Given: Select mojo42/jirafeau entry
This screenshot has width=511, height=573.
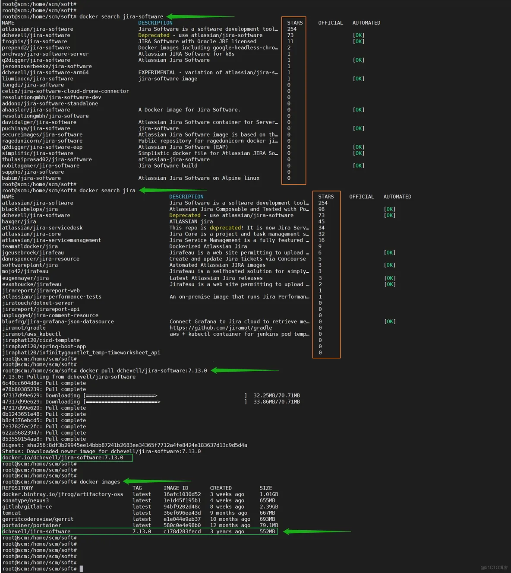Looking at the screenshot, I should click(25, 271).
